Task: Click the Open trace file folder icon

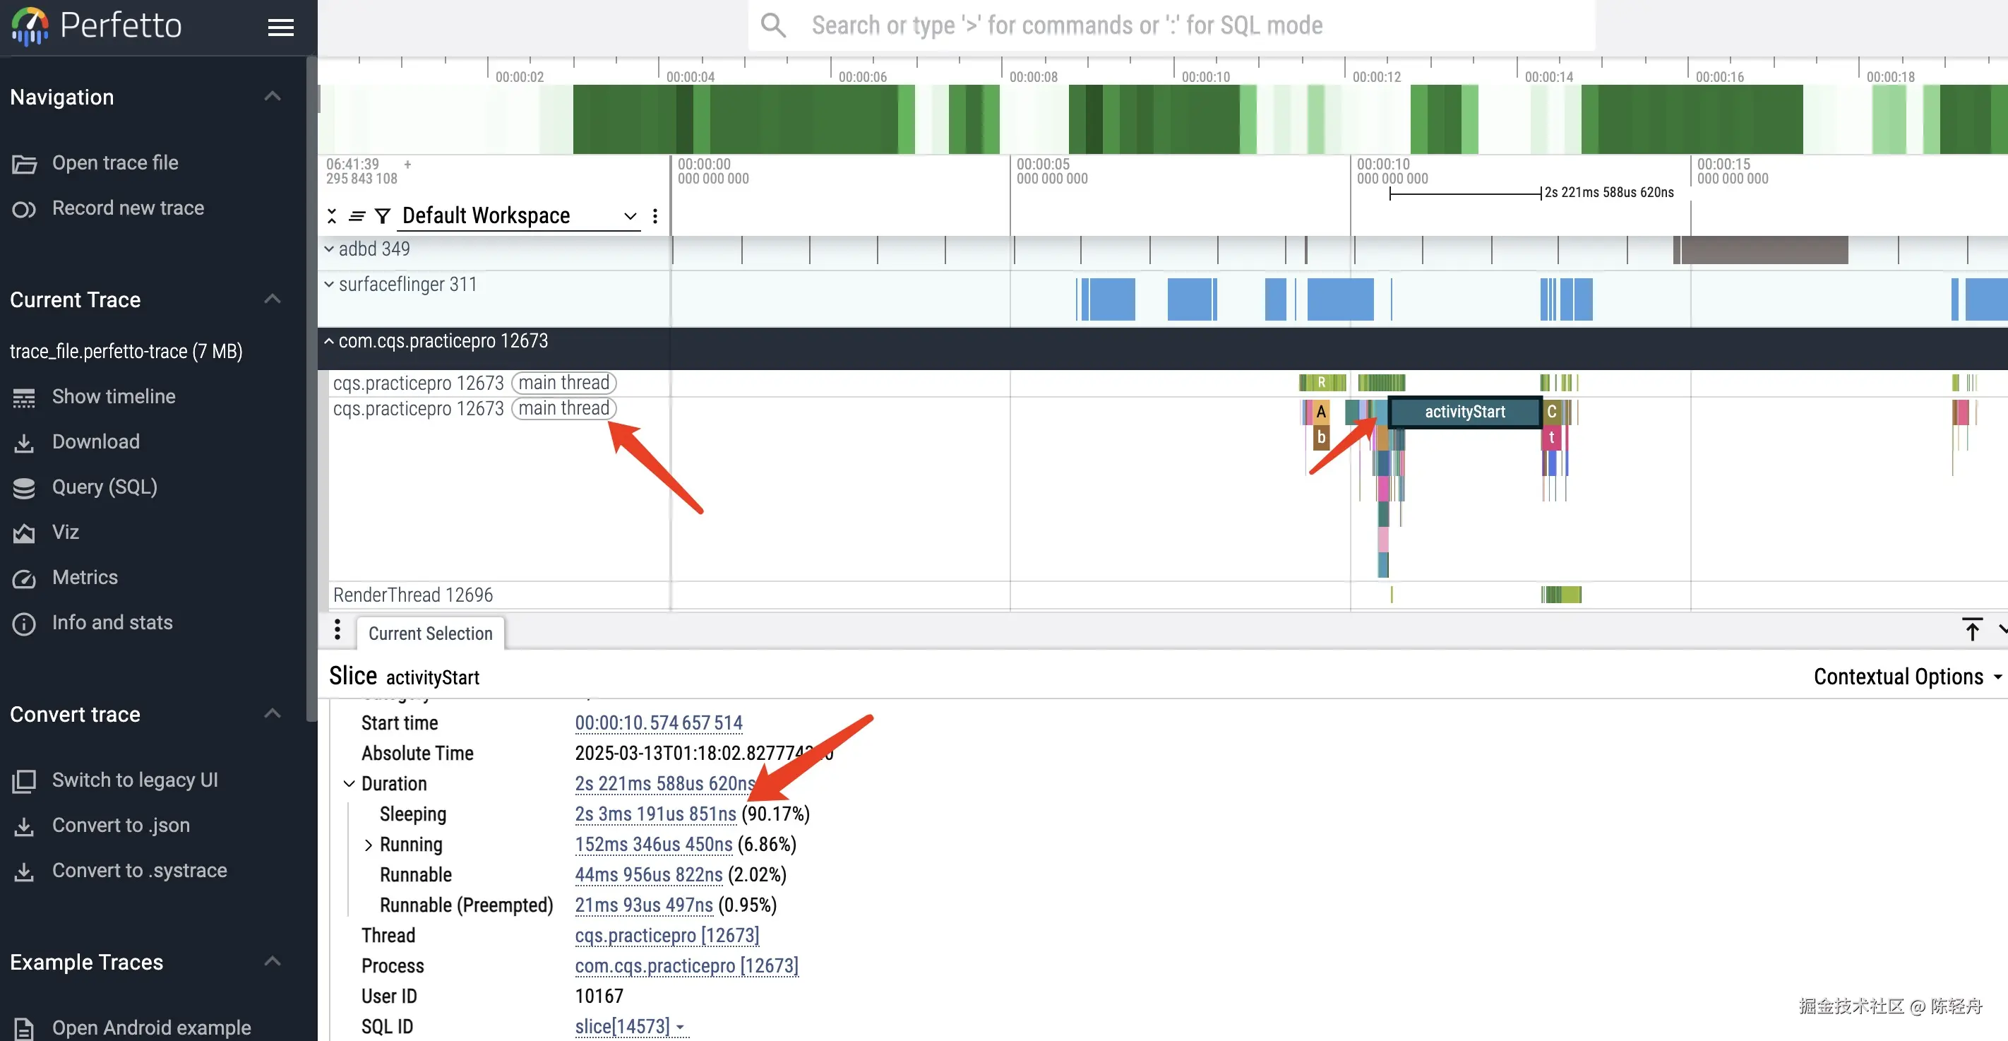Action: (24, 164)
